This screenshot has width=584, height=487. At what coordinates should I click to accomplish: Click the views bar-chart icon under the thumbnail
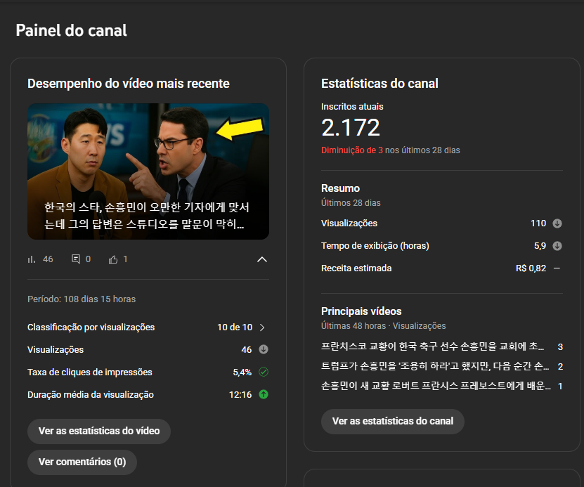(x=32, y=259)
